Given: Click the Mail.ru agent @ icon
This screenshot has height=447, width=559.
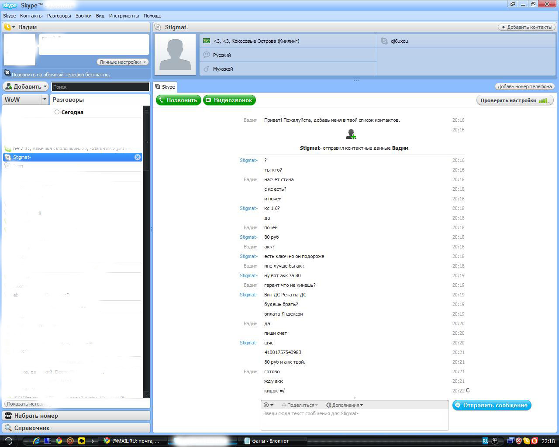Looking at the screenshot, I should 70,441.
